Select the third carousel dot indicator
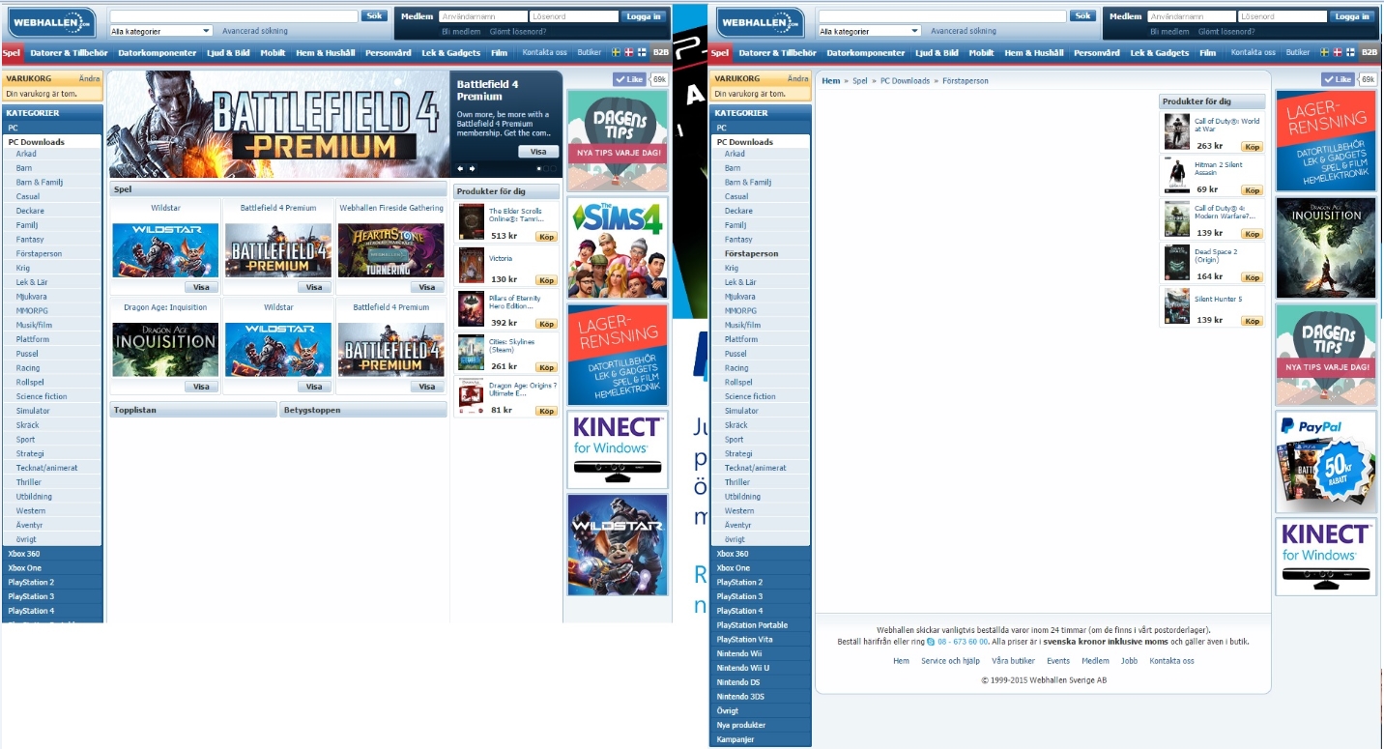 click(554, 168)
